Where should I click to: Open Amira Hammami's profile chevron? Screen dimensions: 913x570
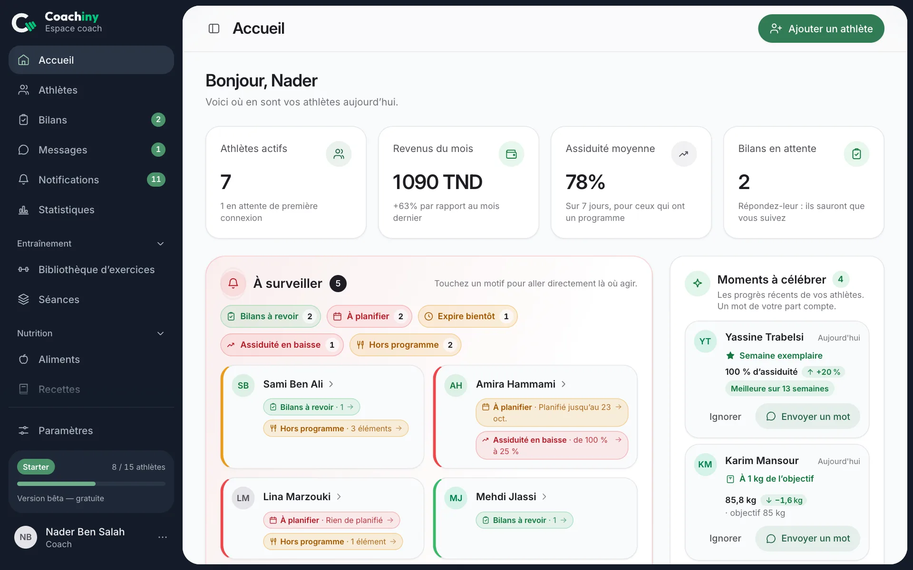tap(563, 384)
